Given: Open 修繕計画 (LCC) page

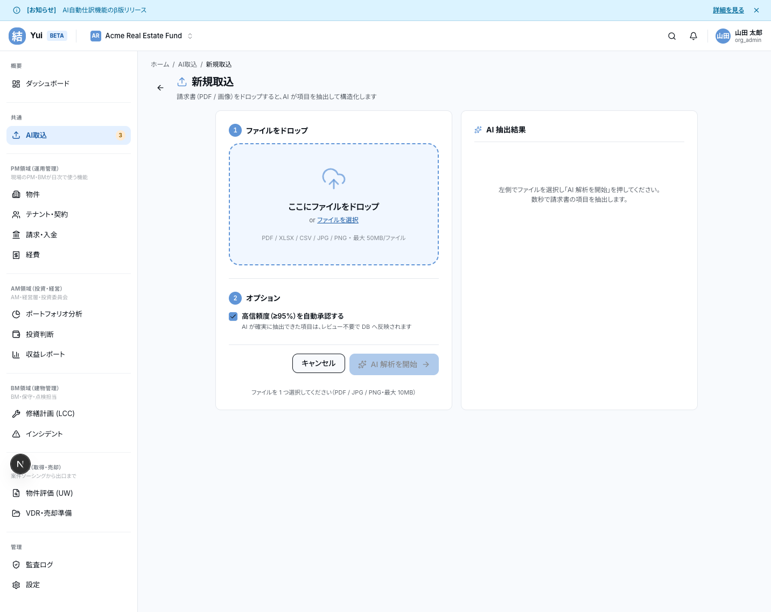Looking at the screenshot, I should pos(68,414).
